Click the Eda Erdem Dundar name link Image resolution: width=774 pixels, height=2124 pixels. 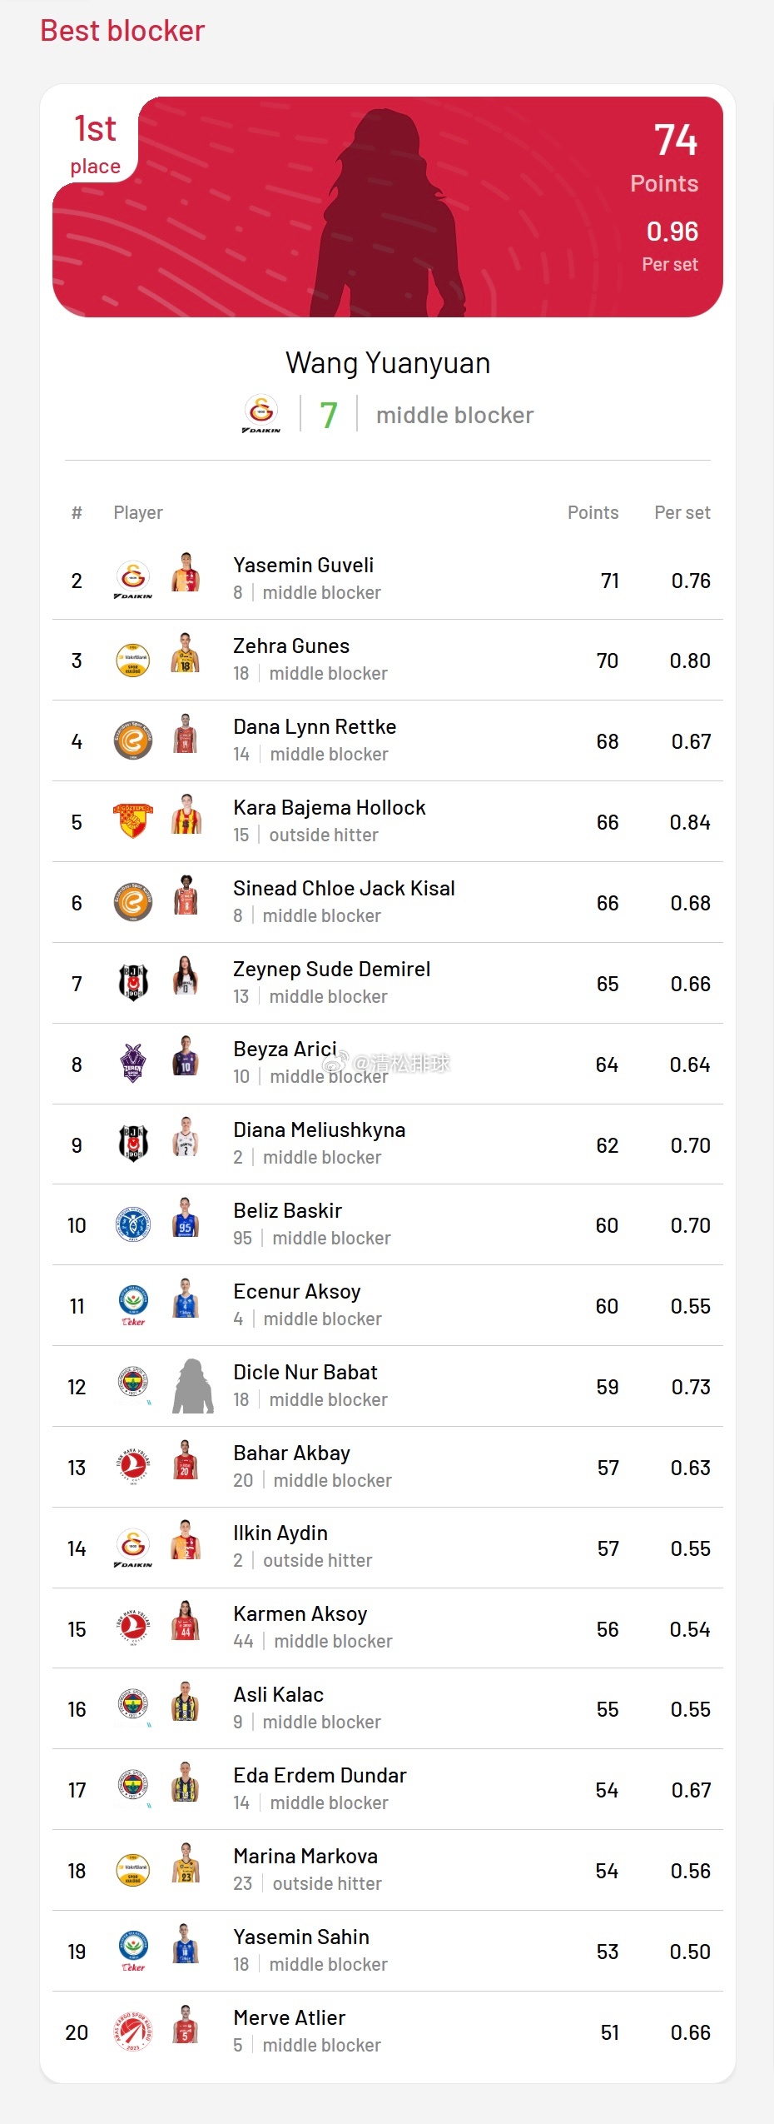[x=320, y=1775]
